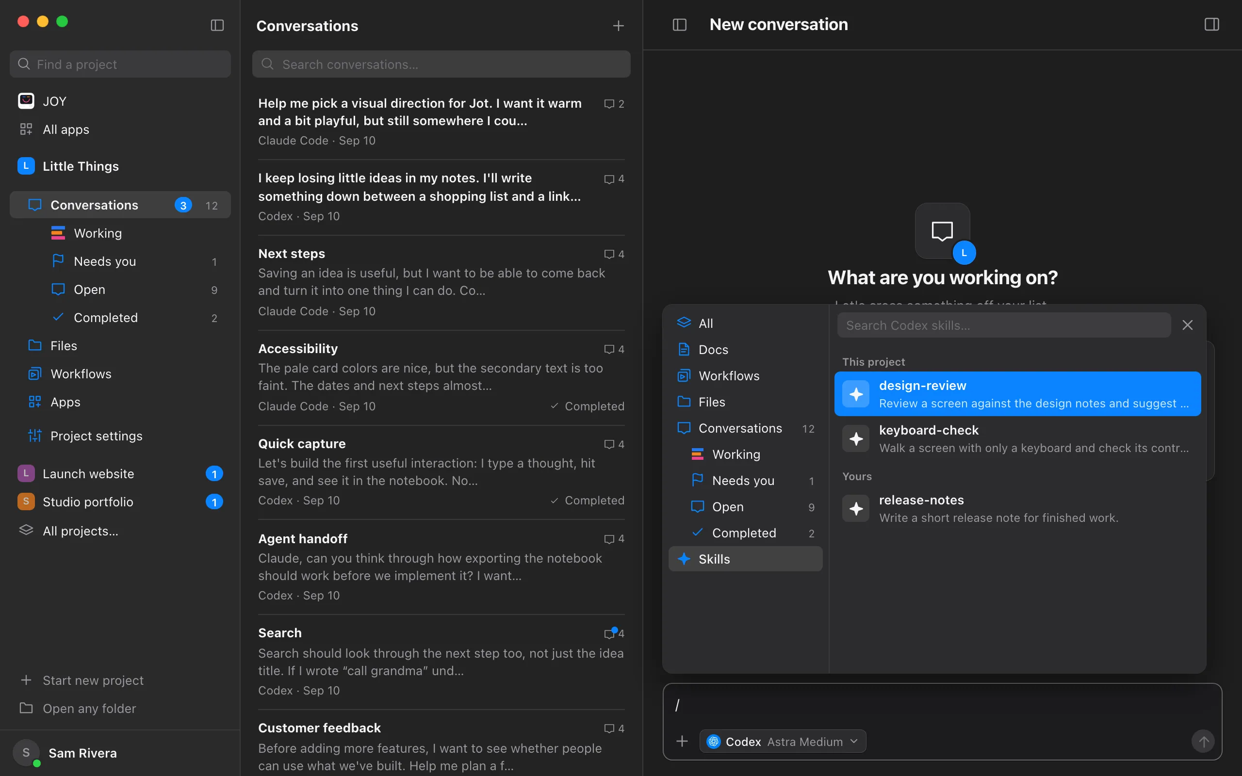Open Apps under Little Things
1242x776 pixels.
point(120,402)
